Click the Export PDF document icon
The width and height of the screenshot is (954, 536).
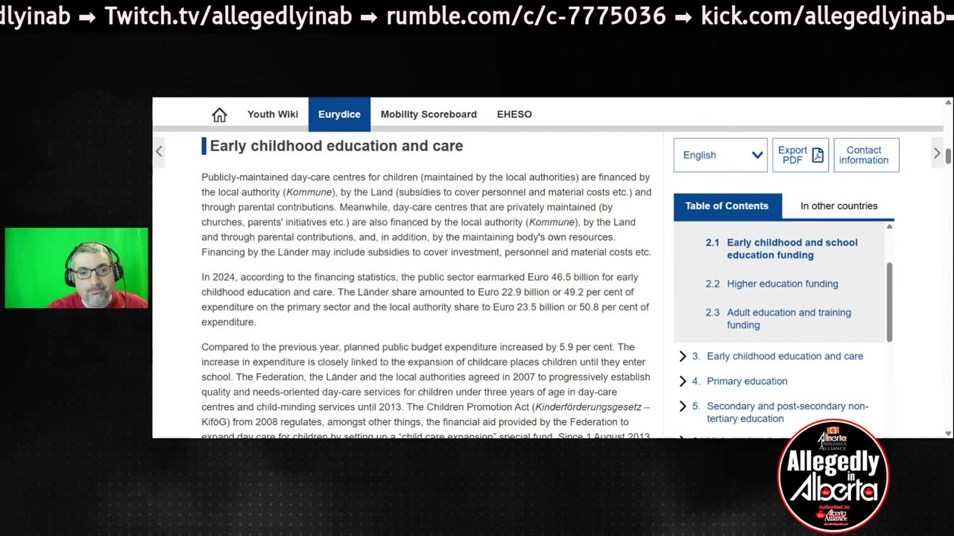click(x=818, y=155)
